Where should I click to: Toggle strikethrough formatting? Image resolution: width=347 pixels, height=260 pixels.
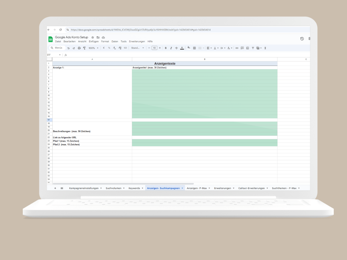tap(176, 48)
